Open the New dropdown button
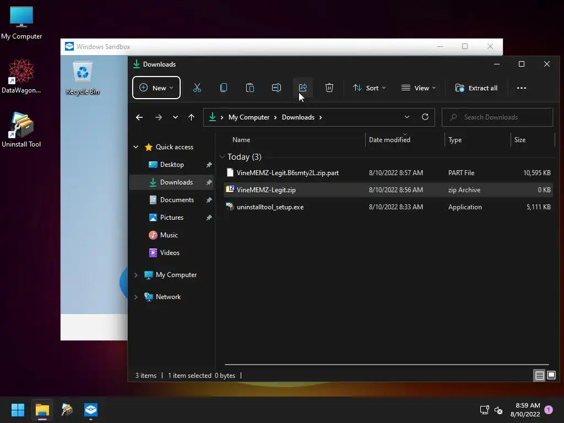The width and height of the screenshot is (564, 423). 156,88
